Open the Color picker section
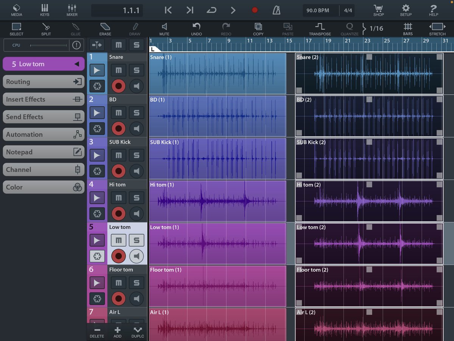Image resolution: width=454 pixels, height=341 pixels. pos(44,187)
